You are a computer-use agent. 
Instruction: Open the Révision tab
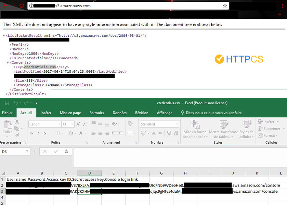pos(142,113)
